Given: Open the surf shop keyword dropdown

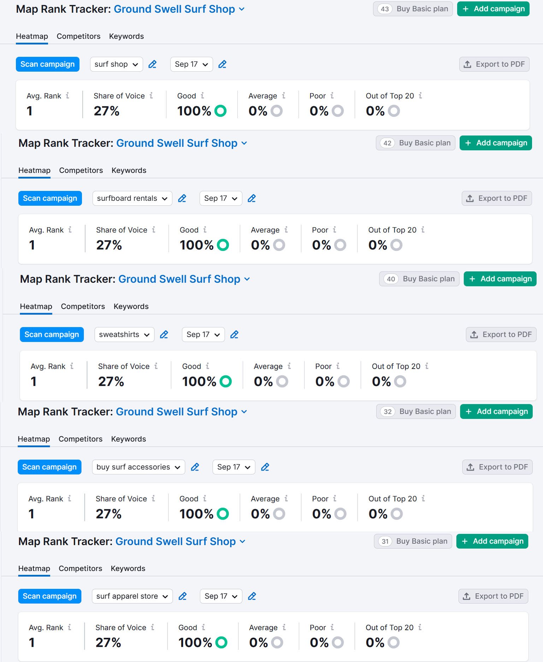Looking at the screenshot, I should coord(116,64).
